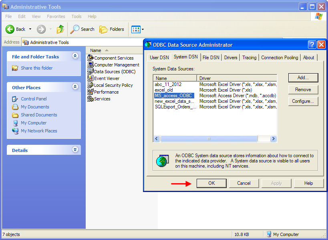
Task: Expand the Details panel
Action: pyautogui.click(x=75, y=149)
